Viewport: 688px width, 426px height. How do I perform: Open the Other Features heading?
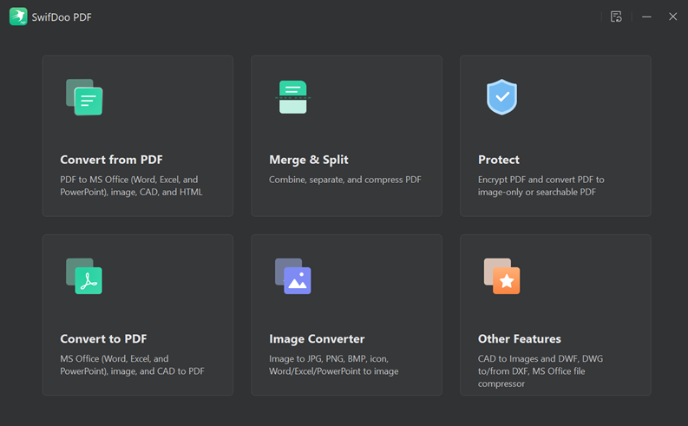tap(520, 338)
